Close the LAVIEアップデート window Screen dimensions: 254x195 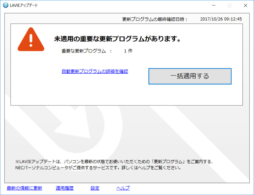(x=245, y=5)
